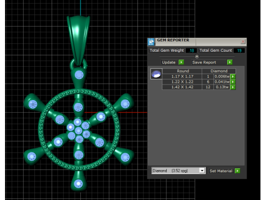This screenshot has height=200, width=266.
Task: Click the round diamond gem thumbnail
Action: [156, 74]
